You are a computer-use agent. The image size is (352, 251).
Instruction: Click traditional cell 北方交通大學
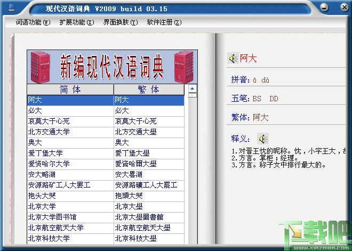[x=149, y=132]
